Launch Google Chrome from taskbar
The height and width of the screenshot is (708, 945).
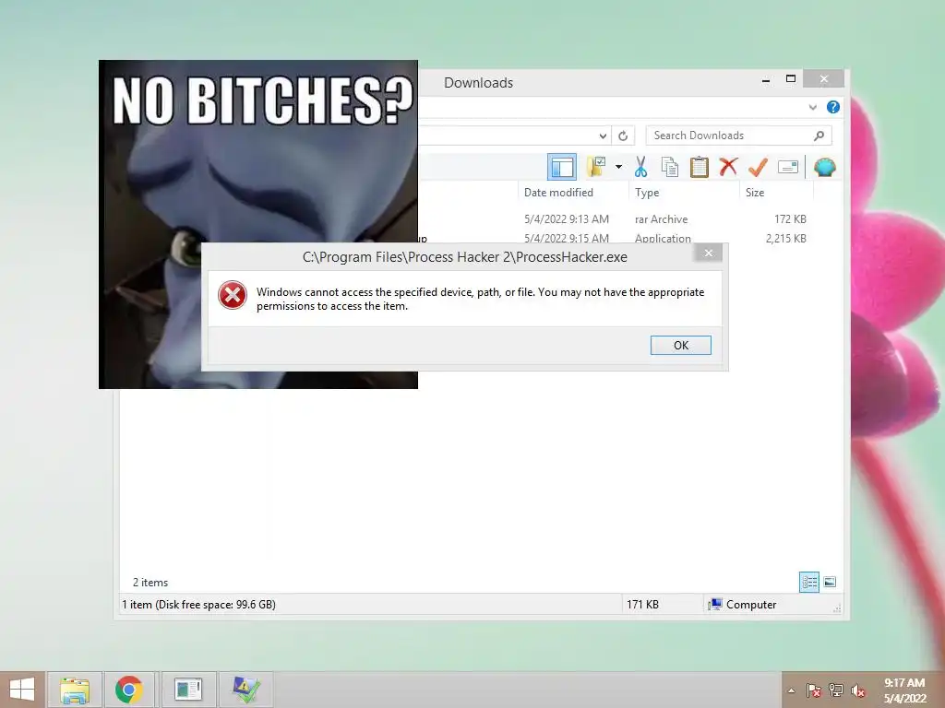coord(129,690)
